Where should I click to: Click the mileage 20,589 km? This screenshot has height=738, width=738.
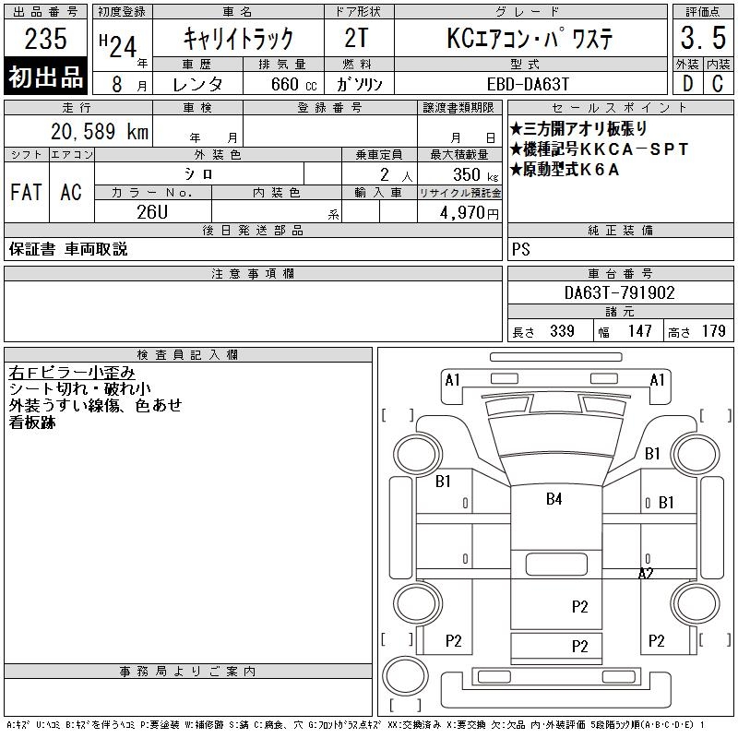pyautogui.click(x=100, y=131)
